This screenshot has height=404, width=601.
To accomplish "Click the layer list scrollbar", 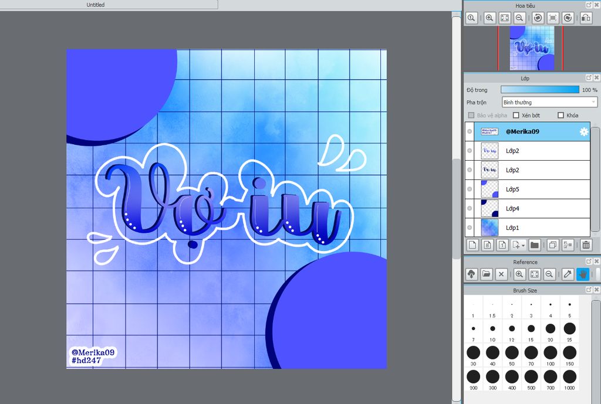I will pyautogui.click(x=595, y=179).
